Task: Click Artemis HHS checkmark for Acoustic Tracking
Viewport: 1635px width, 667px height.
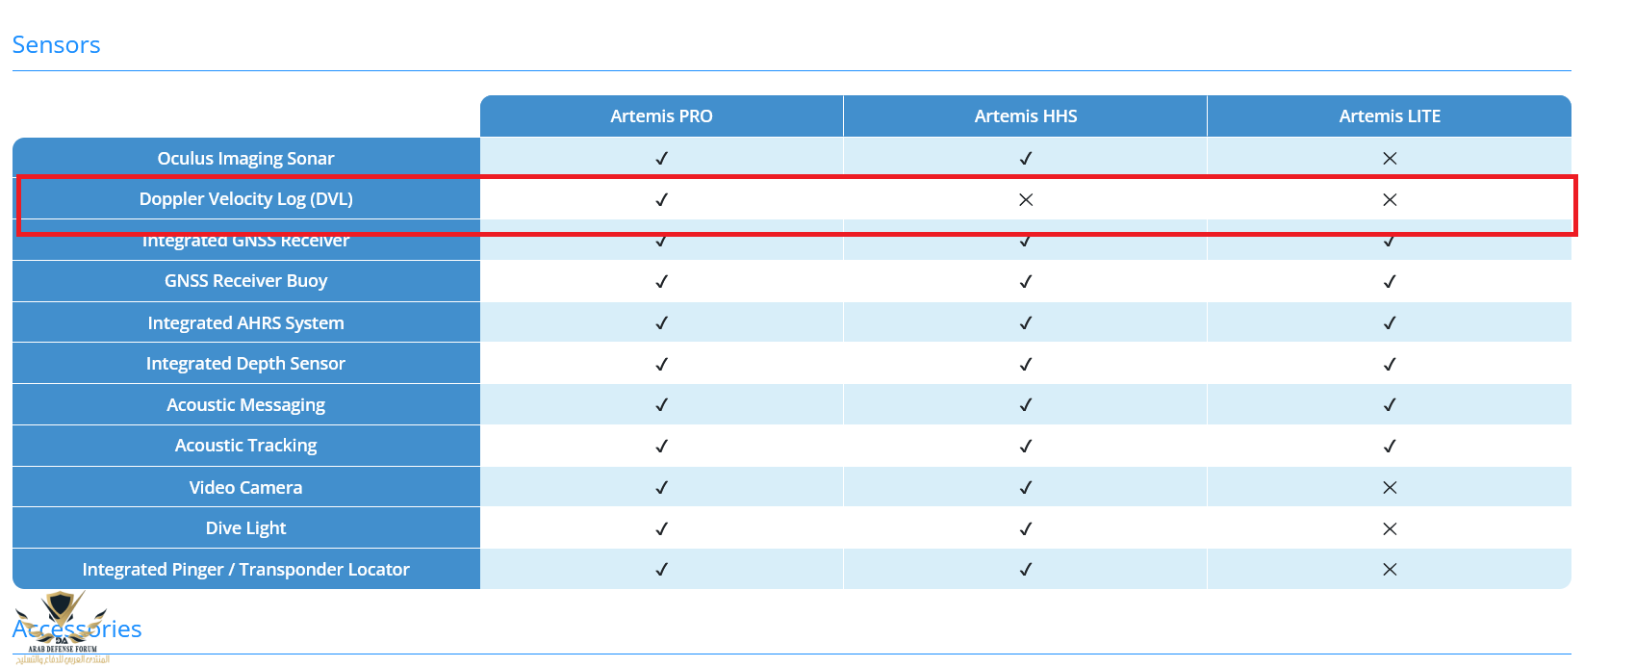Action: (x=1026, y=447)
